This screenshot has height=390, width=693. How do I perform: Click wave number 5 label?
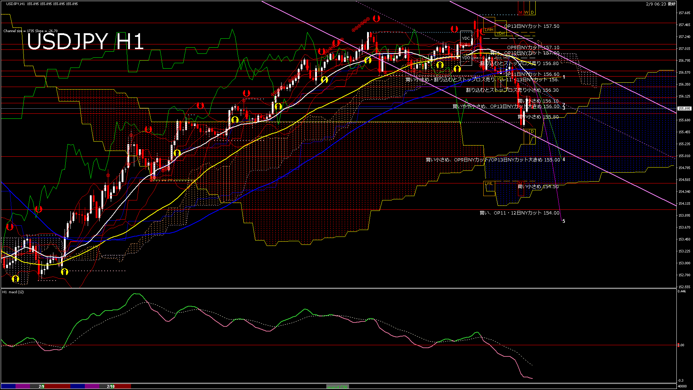click(564, 221)
